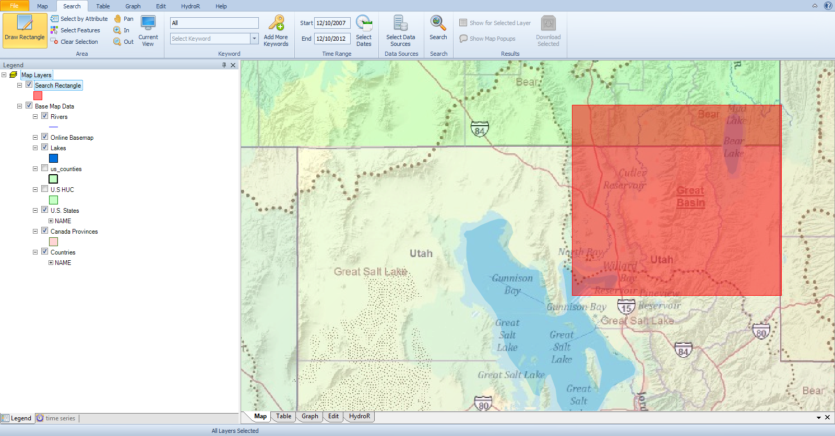Open the map tab list dropdown arrow
Image resolution: width=835 pixels, height=436 pixels.
click(x=819, y=417)
